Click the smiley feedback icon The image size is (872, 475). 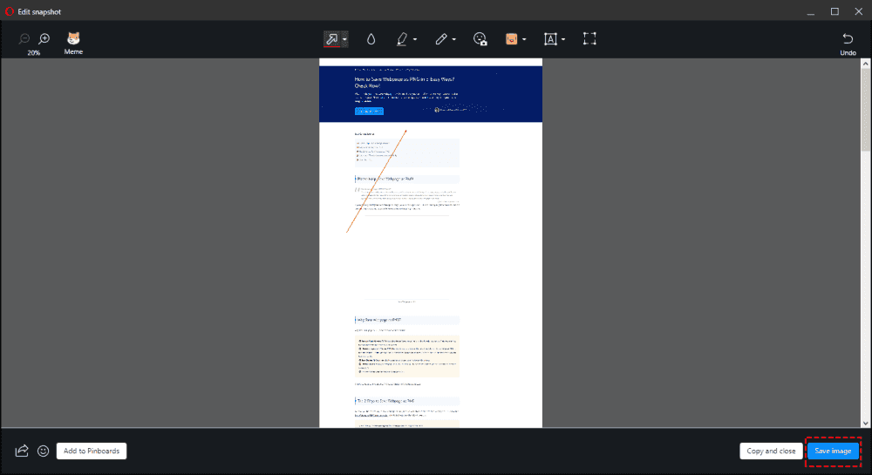(44, 451)
